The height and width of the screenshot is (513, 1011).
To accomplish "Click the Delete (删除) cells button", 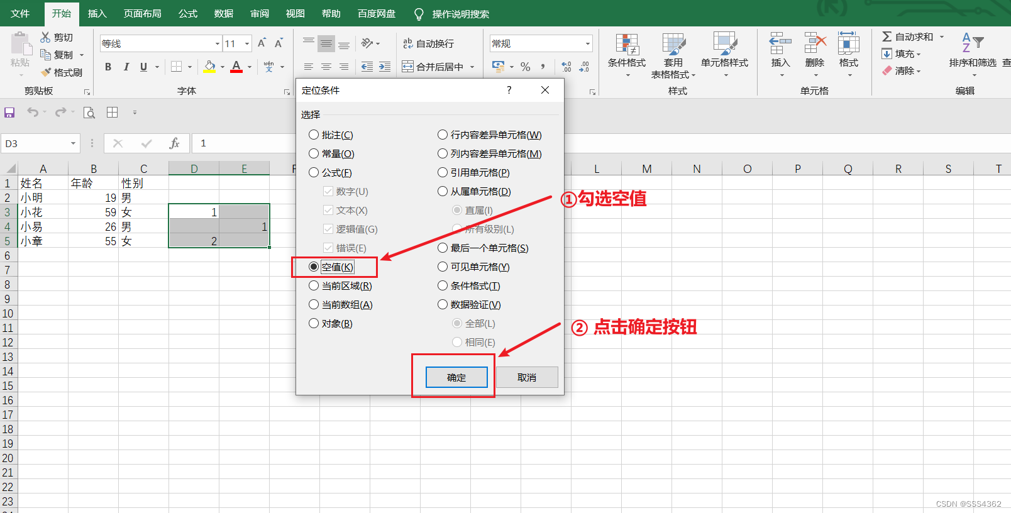I will coord(815,55).
